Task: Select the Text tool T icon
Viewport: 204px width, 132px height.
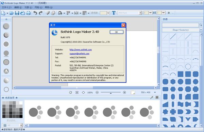Action: coord(114,13)
